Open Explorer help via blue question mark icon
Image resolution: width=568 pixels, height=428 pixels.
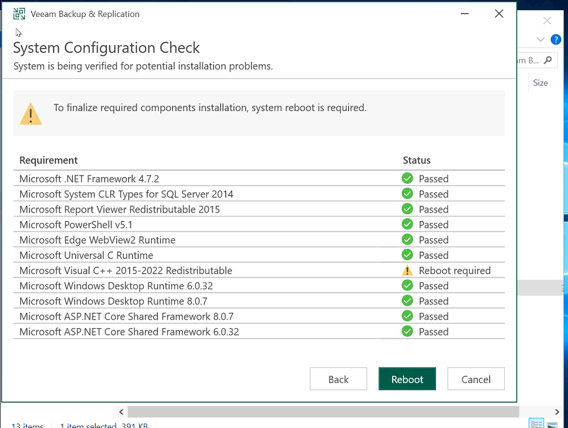click(556, 39)
